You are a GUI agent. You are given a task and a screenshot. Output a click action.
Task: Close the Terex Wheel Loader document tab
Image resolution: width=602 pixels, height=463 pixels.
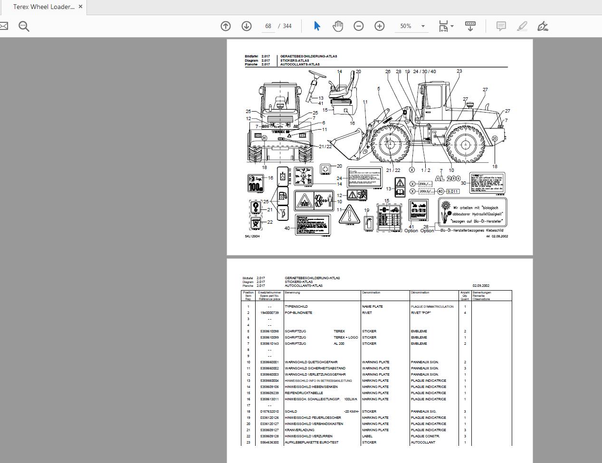coord(80,7)
